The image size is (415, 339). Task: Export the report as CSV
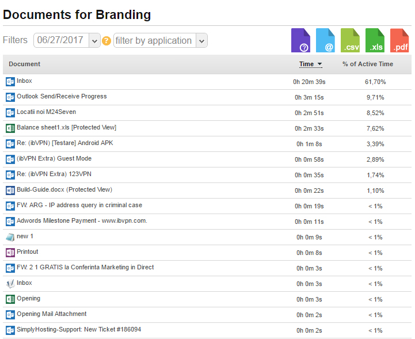[350, 41]
